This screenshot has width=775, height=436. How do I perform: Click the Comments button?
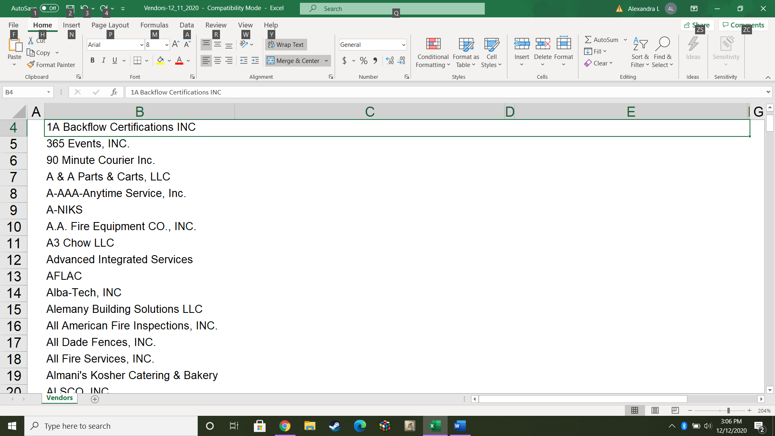743,25
